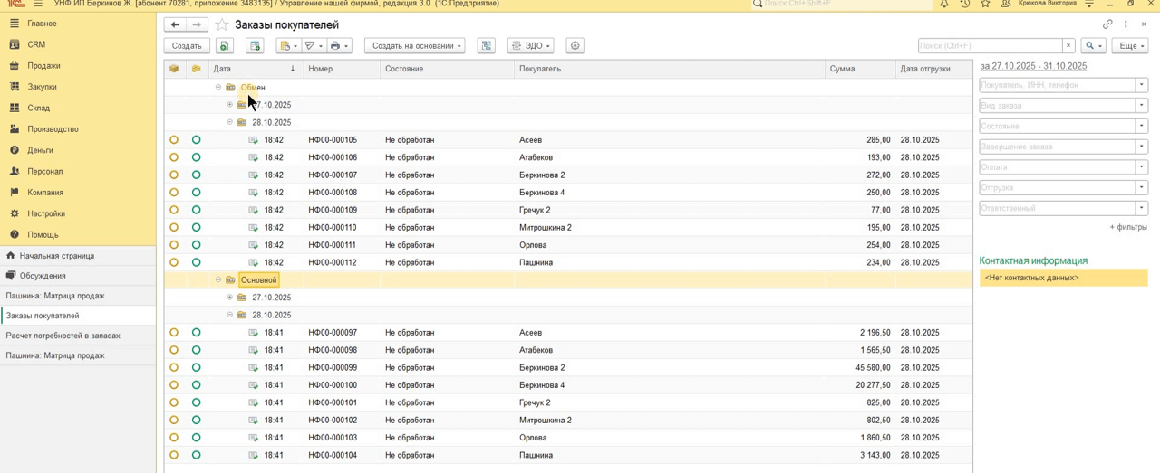Expand the Состояние filter dropdown arrow
Image resolution: width=1160 pixels, height=473 pixels.
point(1141,126)
